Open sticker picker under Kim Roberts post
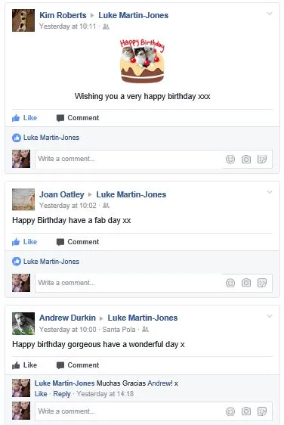 point(262,159)
